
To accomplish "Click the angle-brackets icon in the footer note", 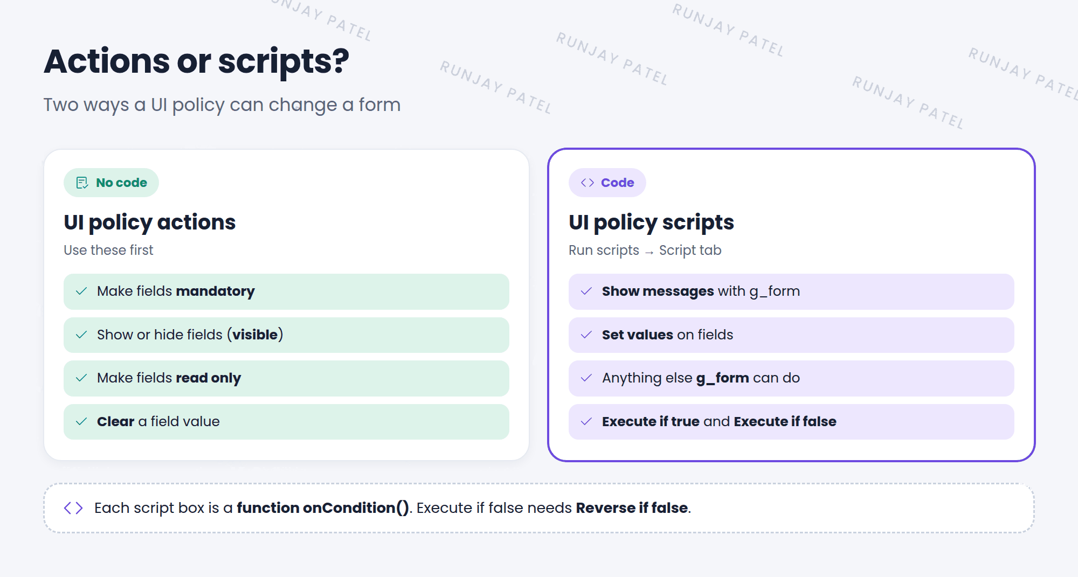I will 73,508.
